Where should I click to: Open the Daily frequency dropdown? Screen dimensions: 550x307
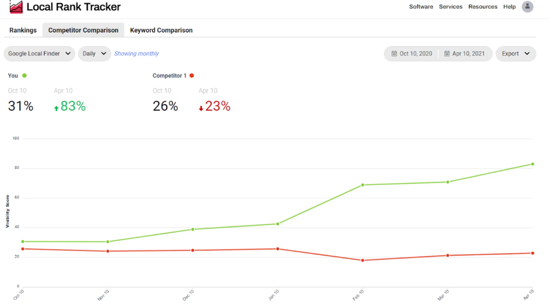click(95, 54)
